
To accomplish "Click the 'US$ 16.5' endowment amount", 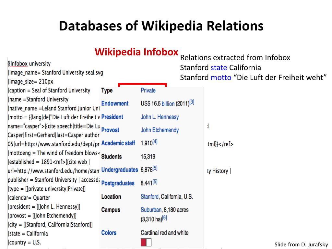I will [150, 104].
